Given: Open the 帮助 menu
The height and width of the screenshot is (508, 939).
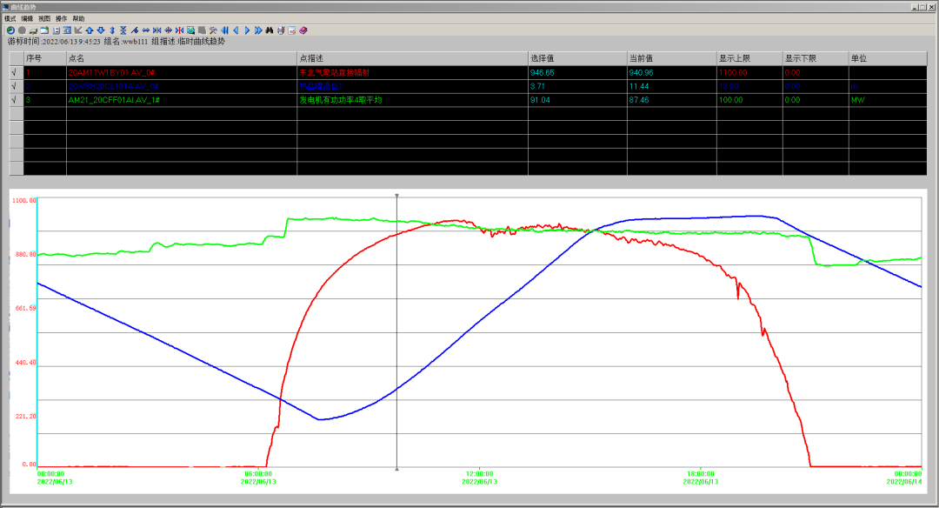Looking at the screenshot, I should pos(78,18).
